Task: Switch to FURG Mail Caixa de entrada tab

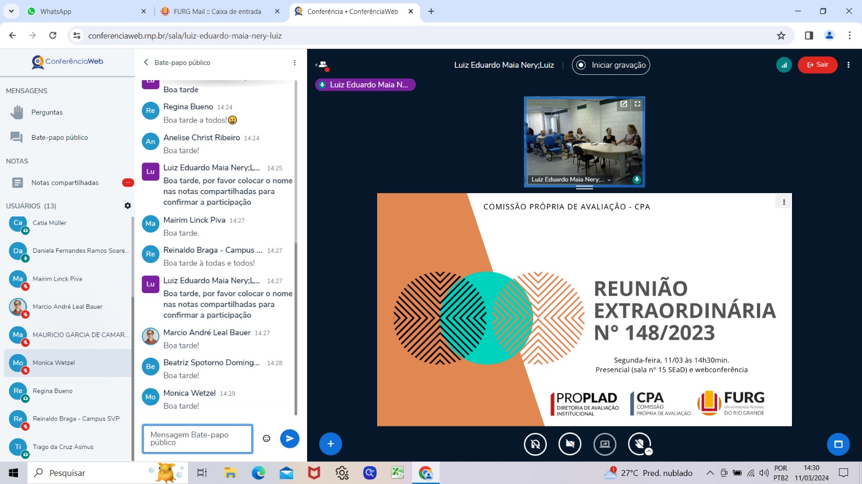Action: point(217,11)
